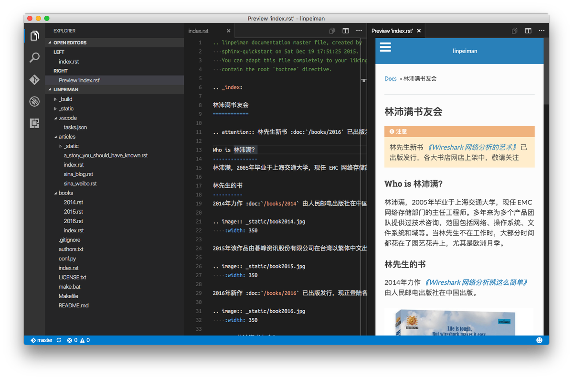Open the Search panel

[x=34, y=57]
